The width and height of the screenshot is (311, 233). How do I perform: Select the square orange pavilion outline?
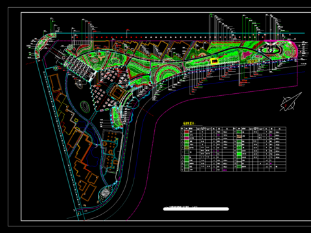click(117, 93)
